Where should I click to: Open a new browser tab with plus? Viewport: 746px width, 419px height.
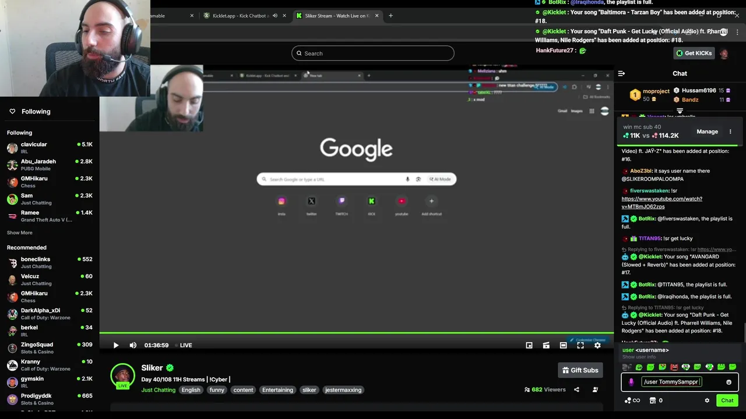(390, 16)
